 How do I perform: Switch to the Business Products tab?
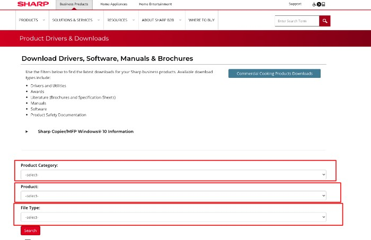point(74,4)
